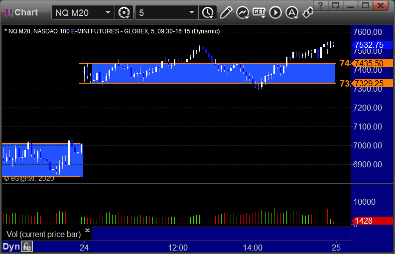Open the studies chart-line icon
The width and height of the screenshot is (395, 254).
243,12
